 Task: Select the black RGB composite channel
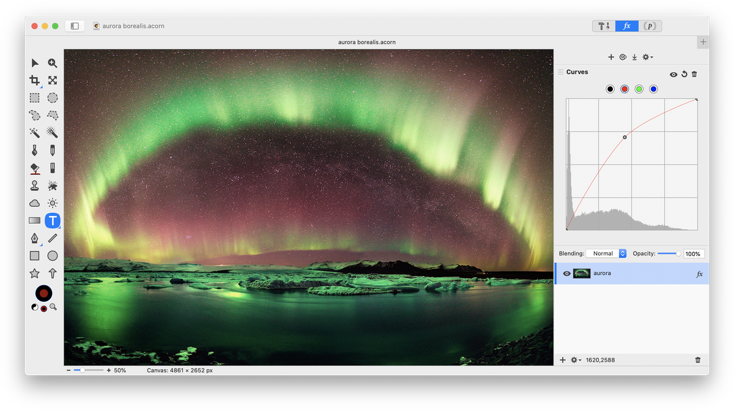tap(610, 89)
